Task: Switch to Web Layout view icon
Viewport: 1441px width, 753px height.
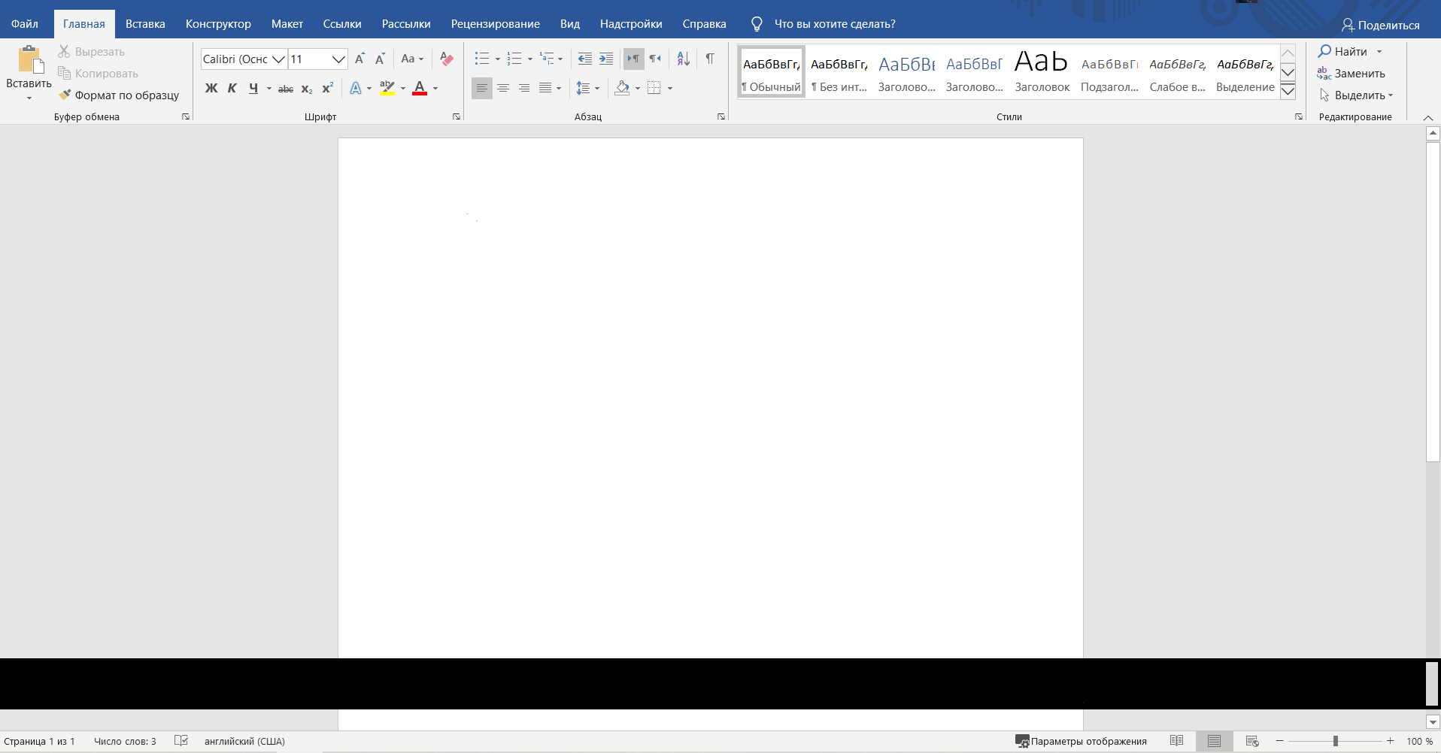Action: (x=1252, y=741)
